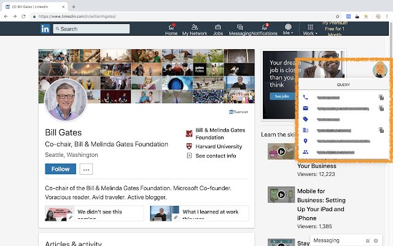Image resolution: width=393 pixels, height=246 pixels.
Task: Click the Articles & activity heading
Action: point(74,244)
